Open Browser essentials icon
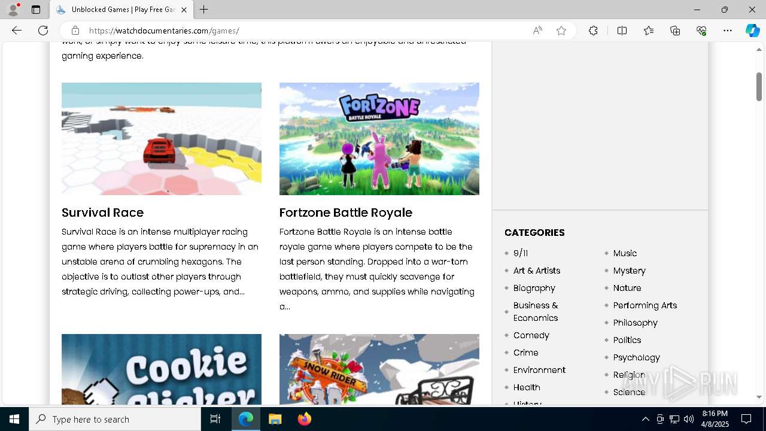 (x=701, y=31)
